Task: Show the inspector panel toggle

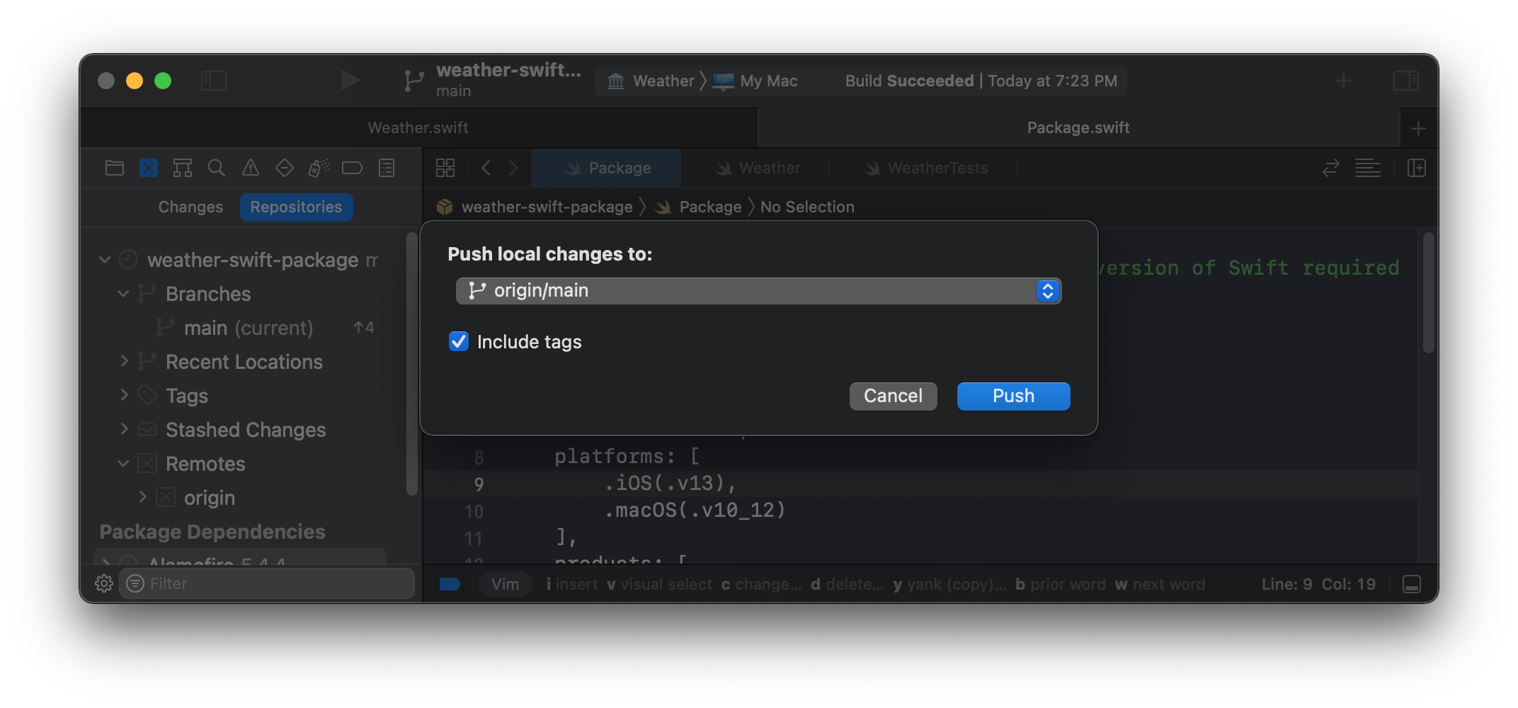Action: [1405, 81]
